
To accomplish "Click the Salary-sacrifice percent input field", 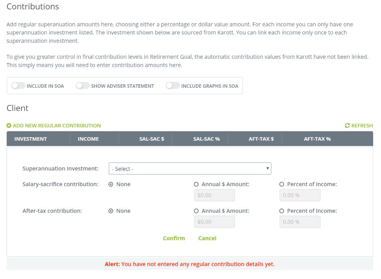I will pyautogui.click(x=300, y=195).
